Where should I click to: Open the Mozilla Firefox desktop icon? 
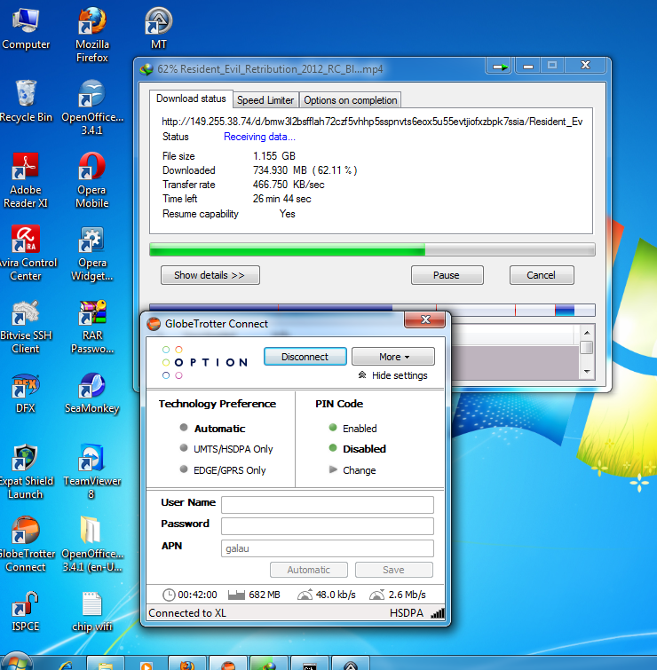pos(91,24)
